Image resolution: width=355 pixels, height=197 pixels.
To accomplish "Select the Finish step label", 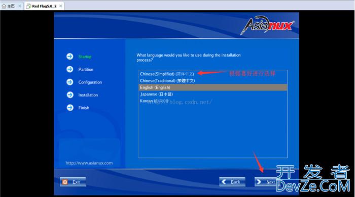I will [x=84, y=108].
